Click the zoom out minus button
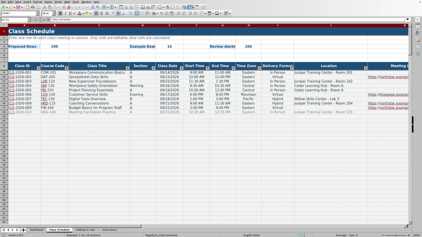 coord(383,235)
